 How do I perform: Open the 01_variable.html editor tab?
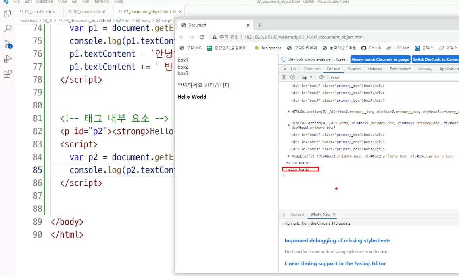[x=40, y=12]
